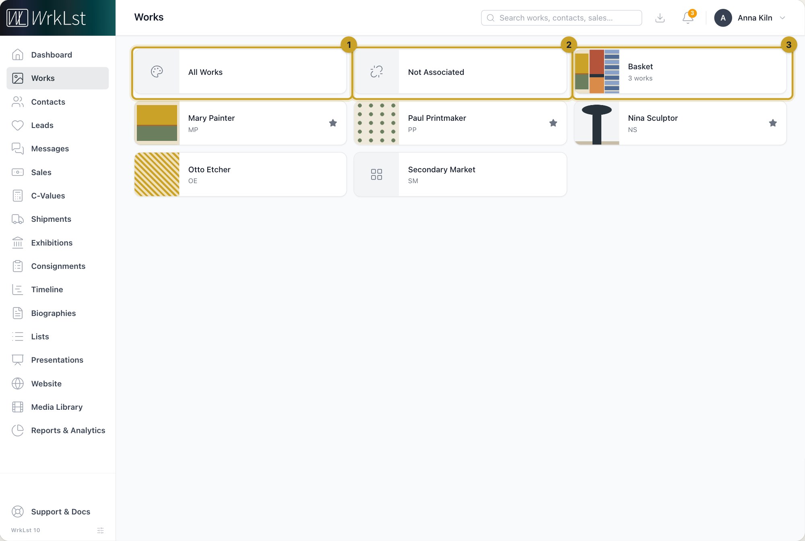Open Biographies section

click(x=58, y=313)
